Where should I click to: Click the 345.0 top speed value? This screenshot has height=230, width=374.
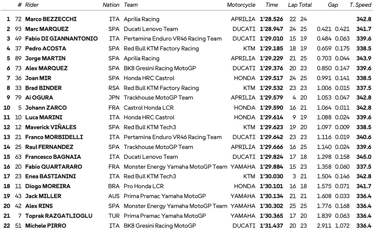pos(364,157)
